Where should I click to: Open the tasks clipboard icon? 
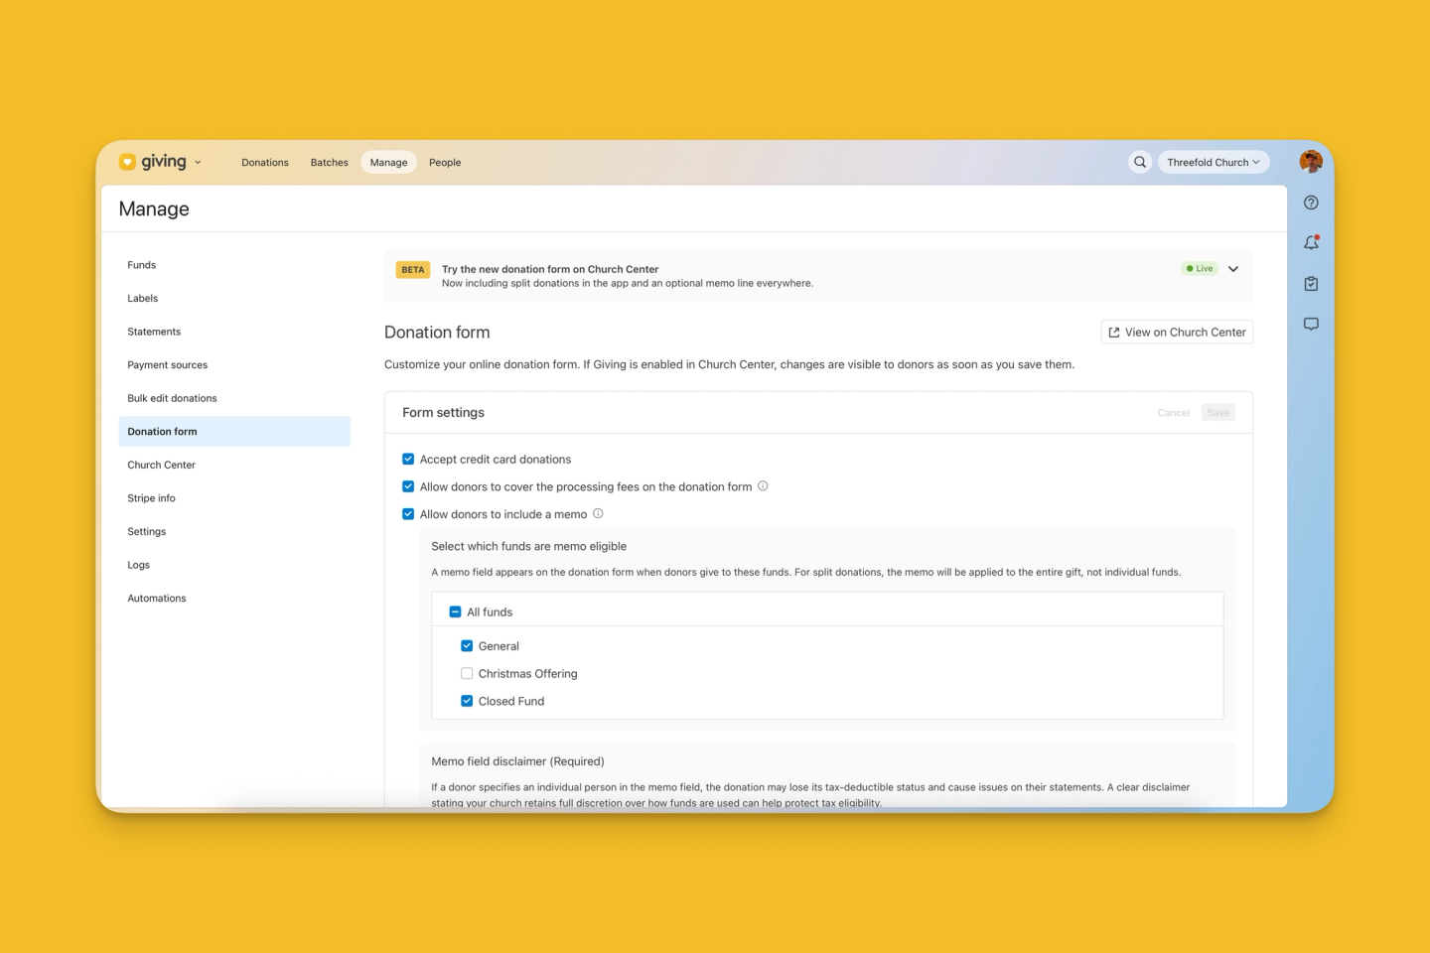coord(1311,284)
